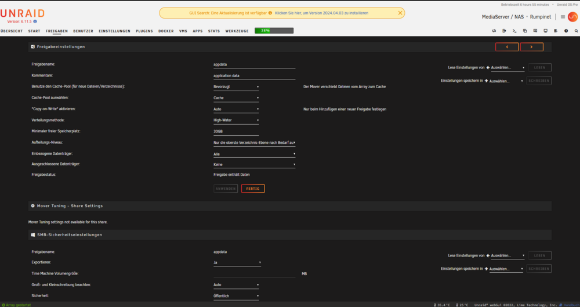
Task: Open the help question mark icon
Action: 566,31
